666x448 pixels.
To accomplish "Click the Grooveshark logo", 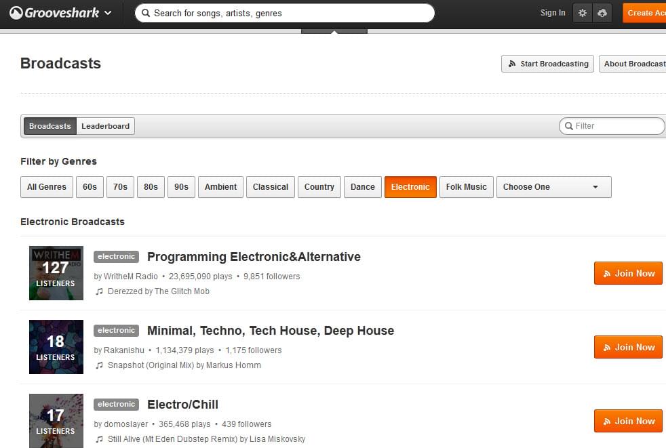I will pyautogui.click(x=54, y=13).
